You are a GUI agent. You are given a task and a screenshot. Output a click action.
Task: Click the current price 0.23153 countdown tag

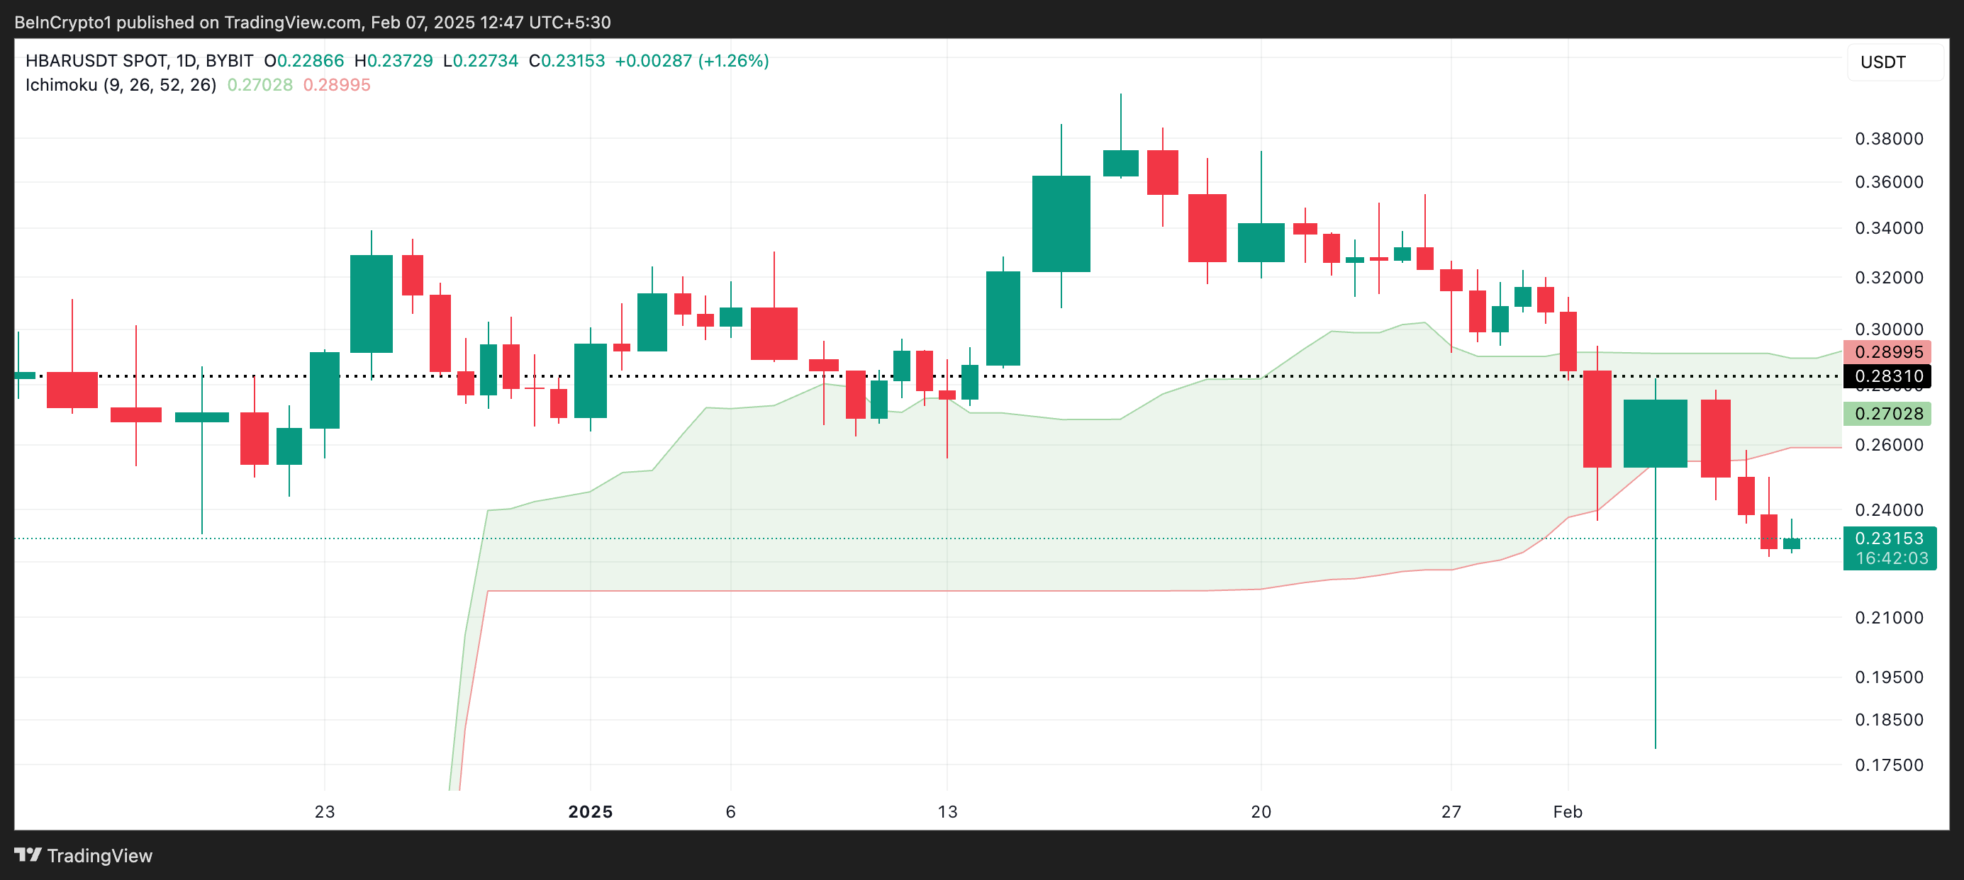(1890, 548)
